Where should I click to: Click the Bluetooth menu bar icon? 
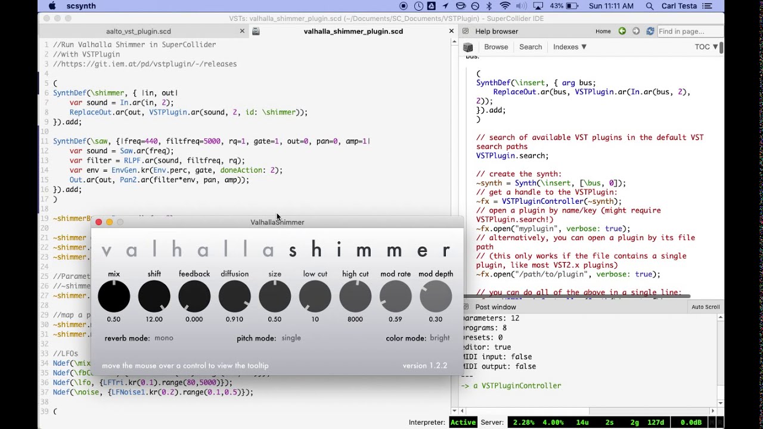click(489, 6)
